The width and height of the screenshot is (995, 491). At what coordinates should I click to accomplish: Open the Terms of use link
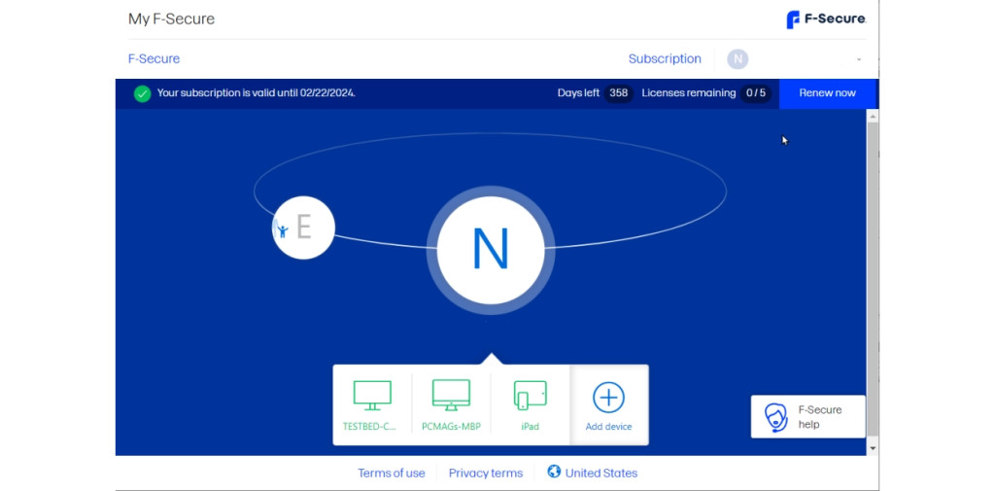point(392,473)
